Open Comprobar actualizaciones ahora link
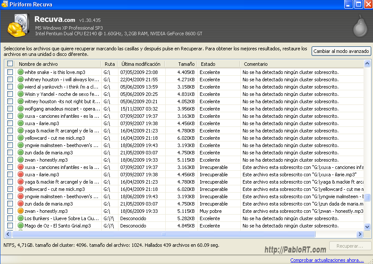Image resolution: width=373 pixels, height=264 pixels. pyautogui.click(x=327, y=260)
